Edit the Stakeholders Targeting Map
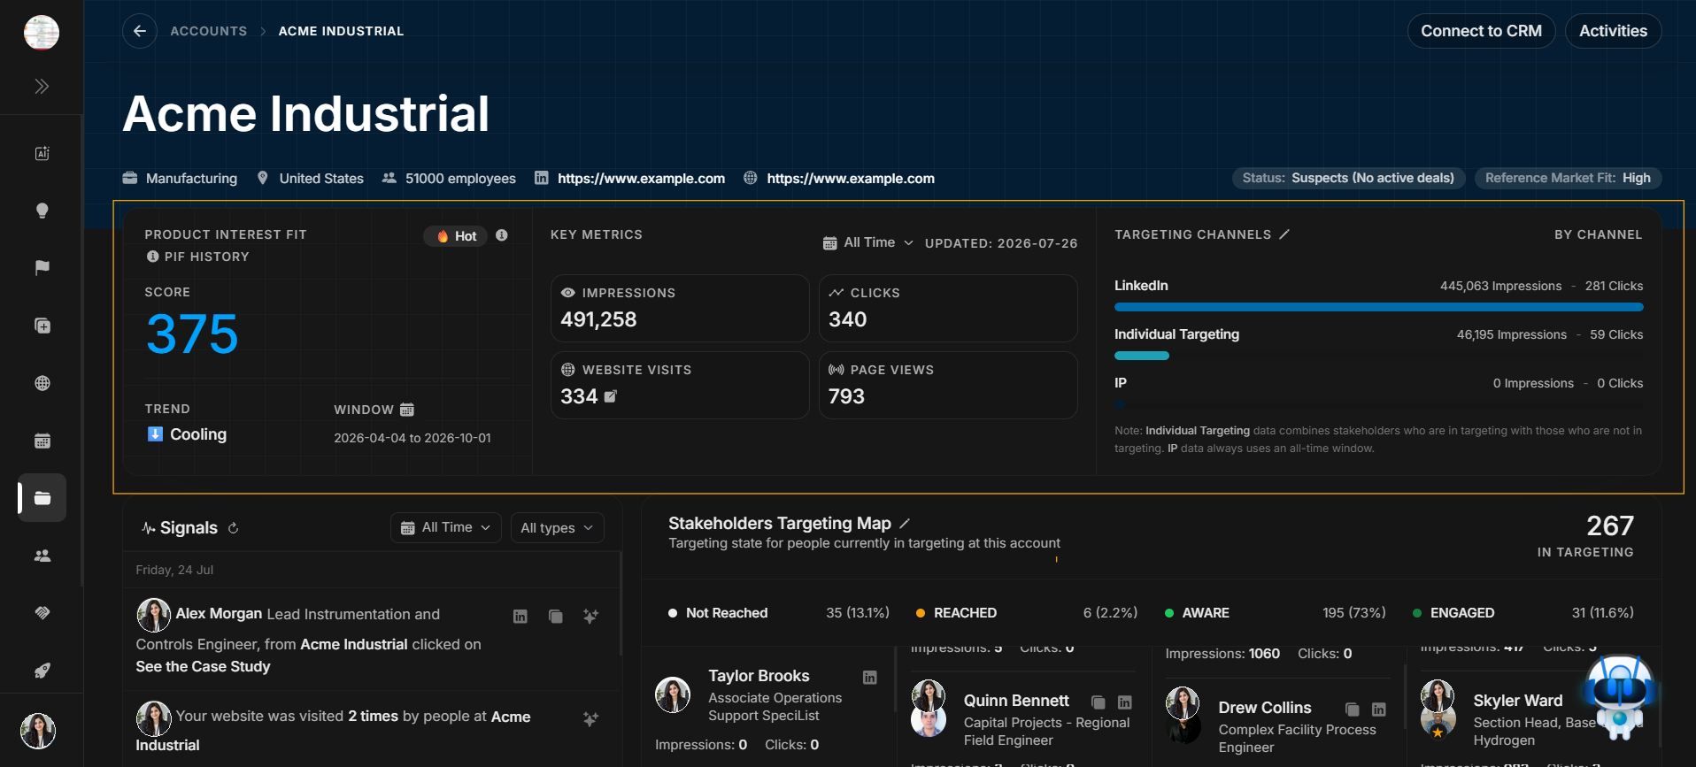 click(x=905, y=524)
